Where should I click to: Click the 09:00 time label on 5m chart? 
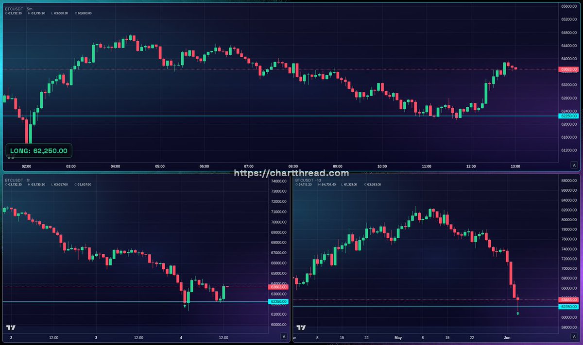pyautogui.click(x=338, y=166)
